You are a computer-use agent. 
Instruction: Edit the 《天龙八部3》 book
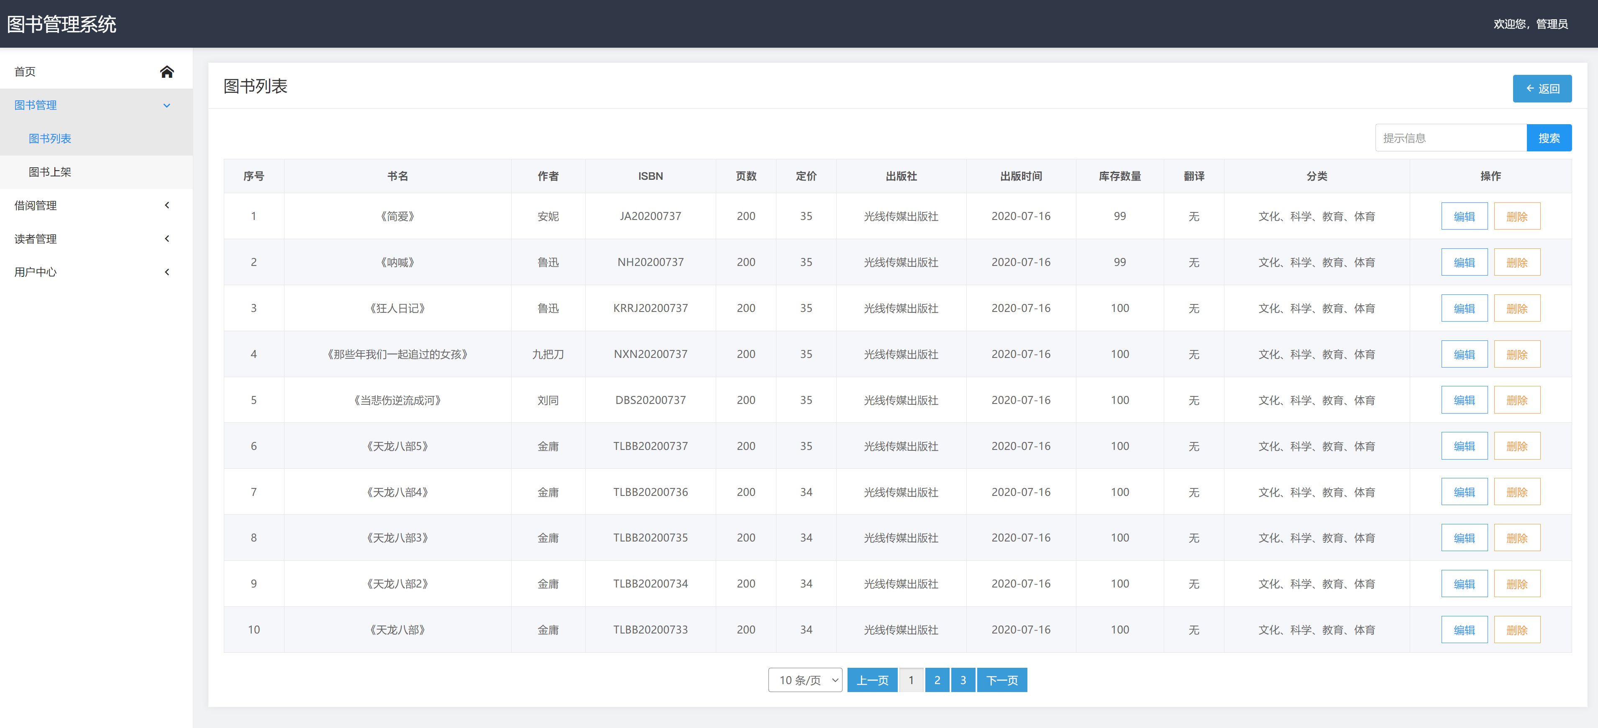point(1464,538)
